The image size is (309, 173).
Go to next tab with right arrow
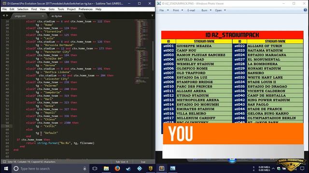pyautogui.click(x=7, y=15)
